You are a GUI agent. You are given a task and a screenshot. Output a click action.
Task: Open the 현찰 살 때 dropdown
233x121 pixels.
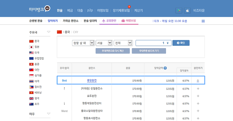[83, 43]
